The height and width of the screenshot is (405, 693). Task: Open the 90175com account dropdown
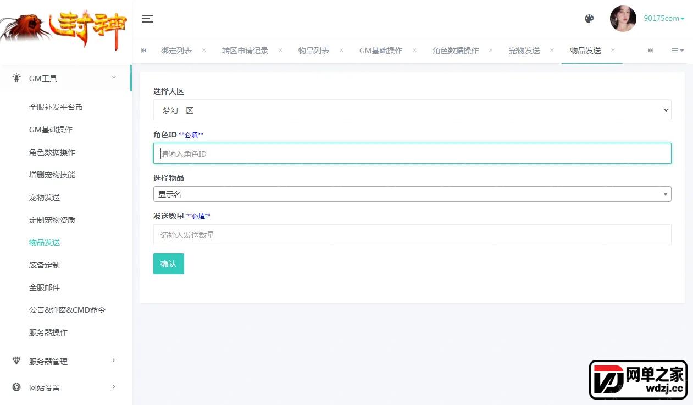pyautogui.click(x=664, y=18)
